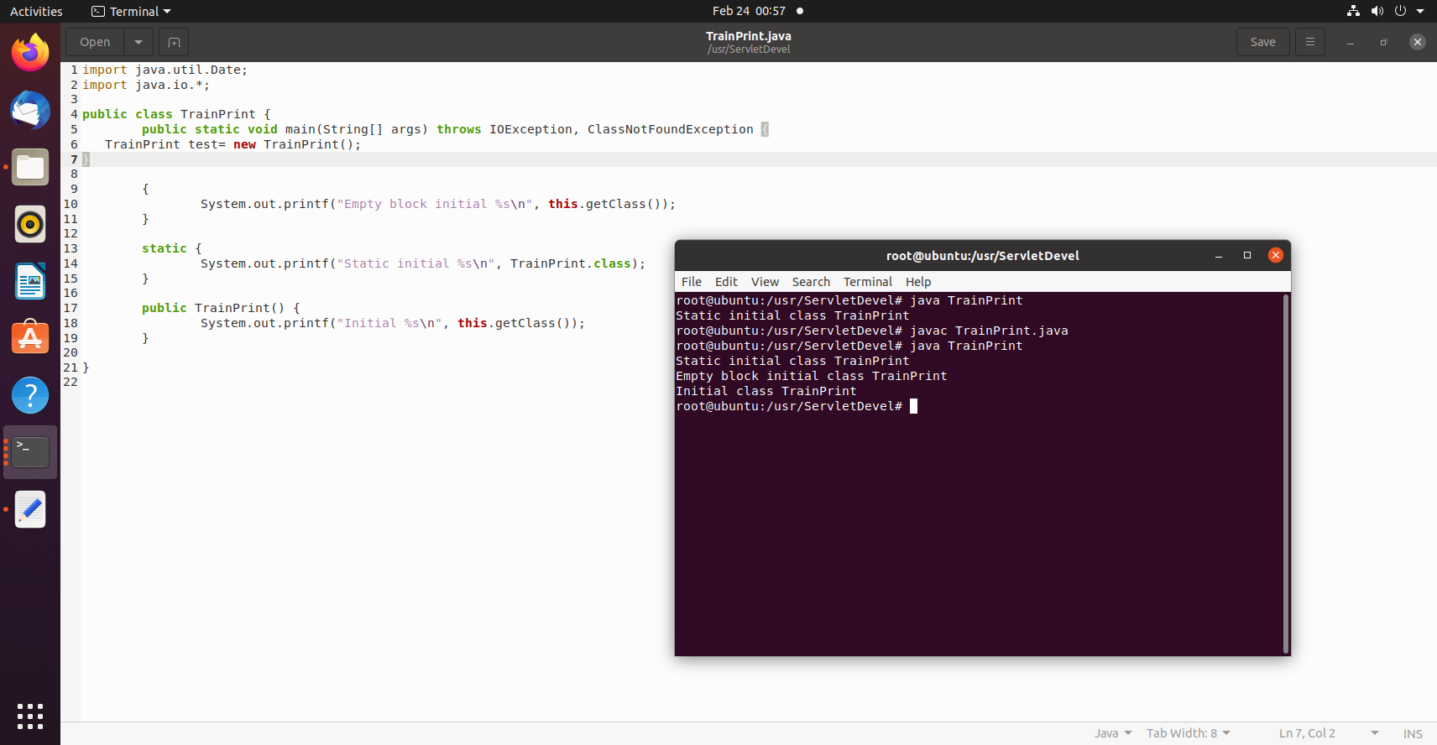Open the Terminal app menu in top bar
Screen dimensions: 1437x745
pyautogui.click(x=131, y=11)
